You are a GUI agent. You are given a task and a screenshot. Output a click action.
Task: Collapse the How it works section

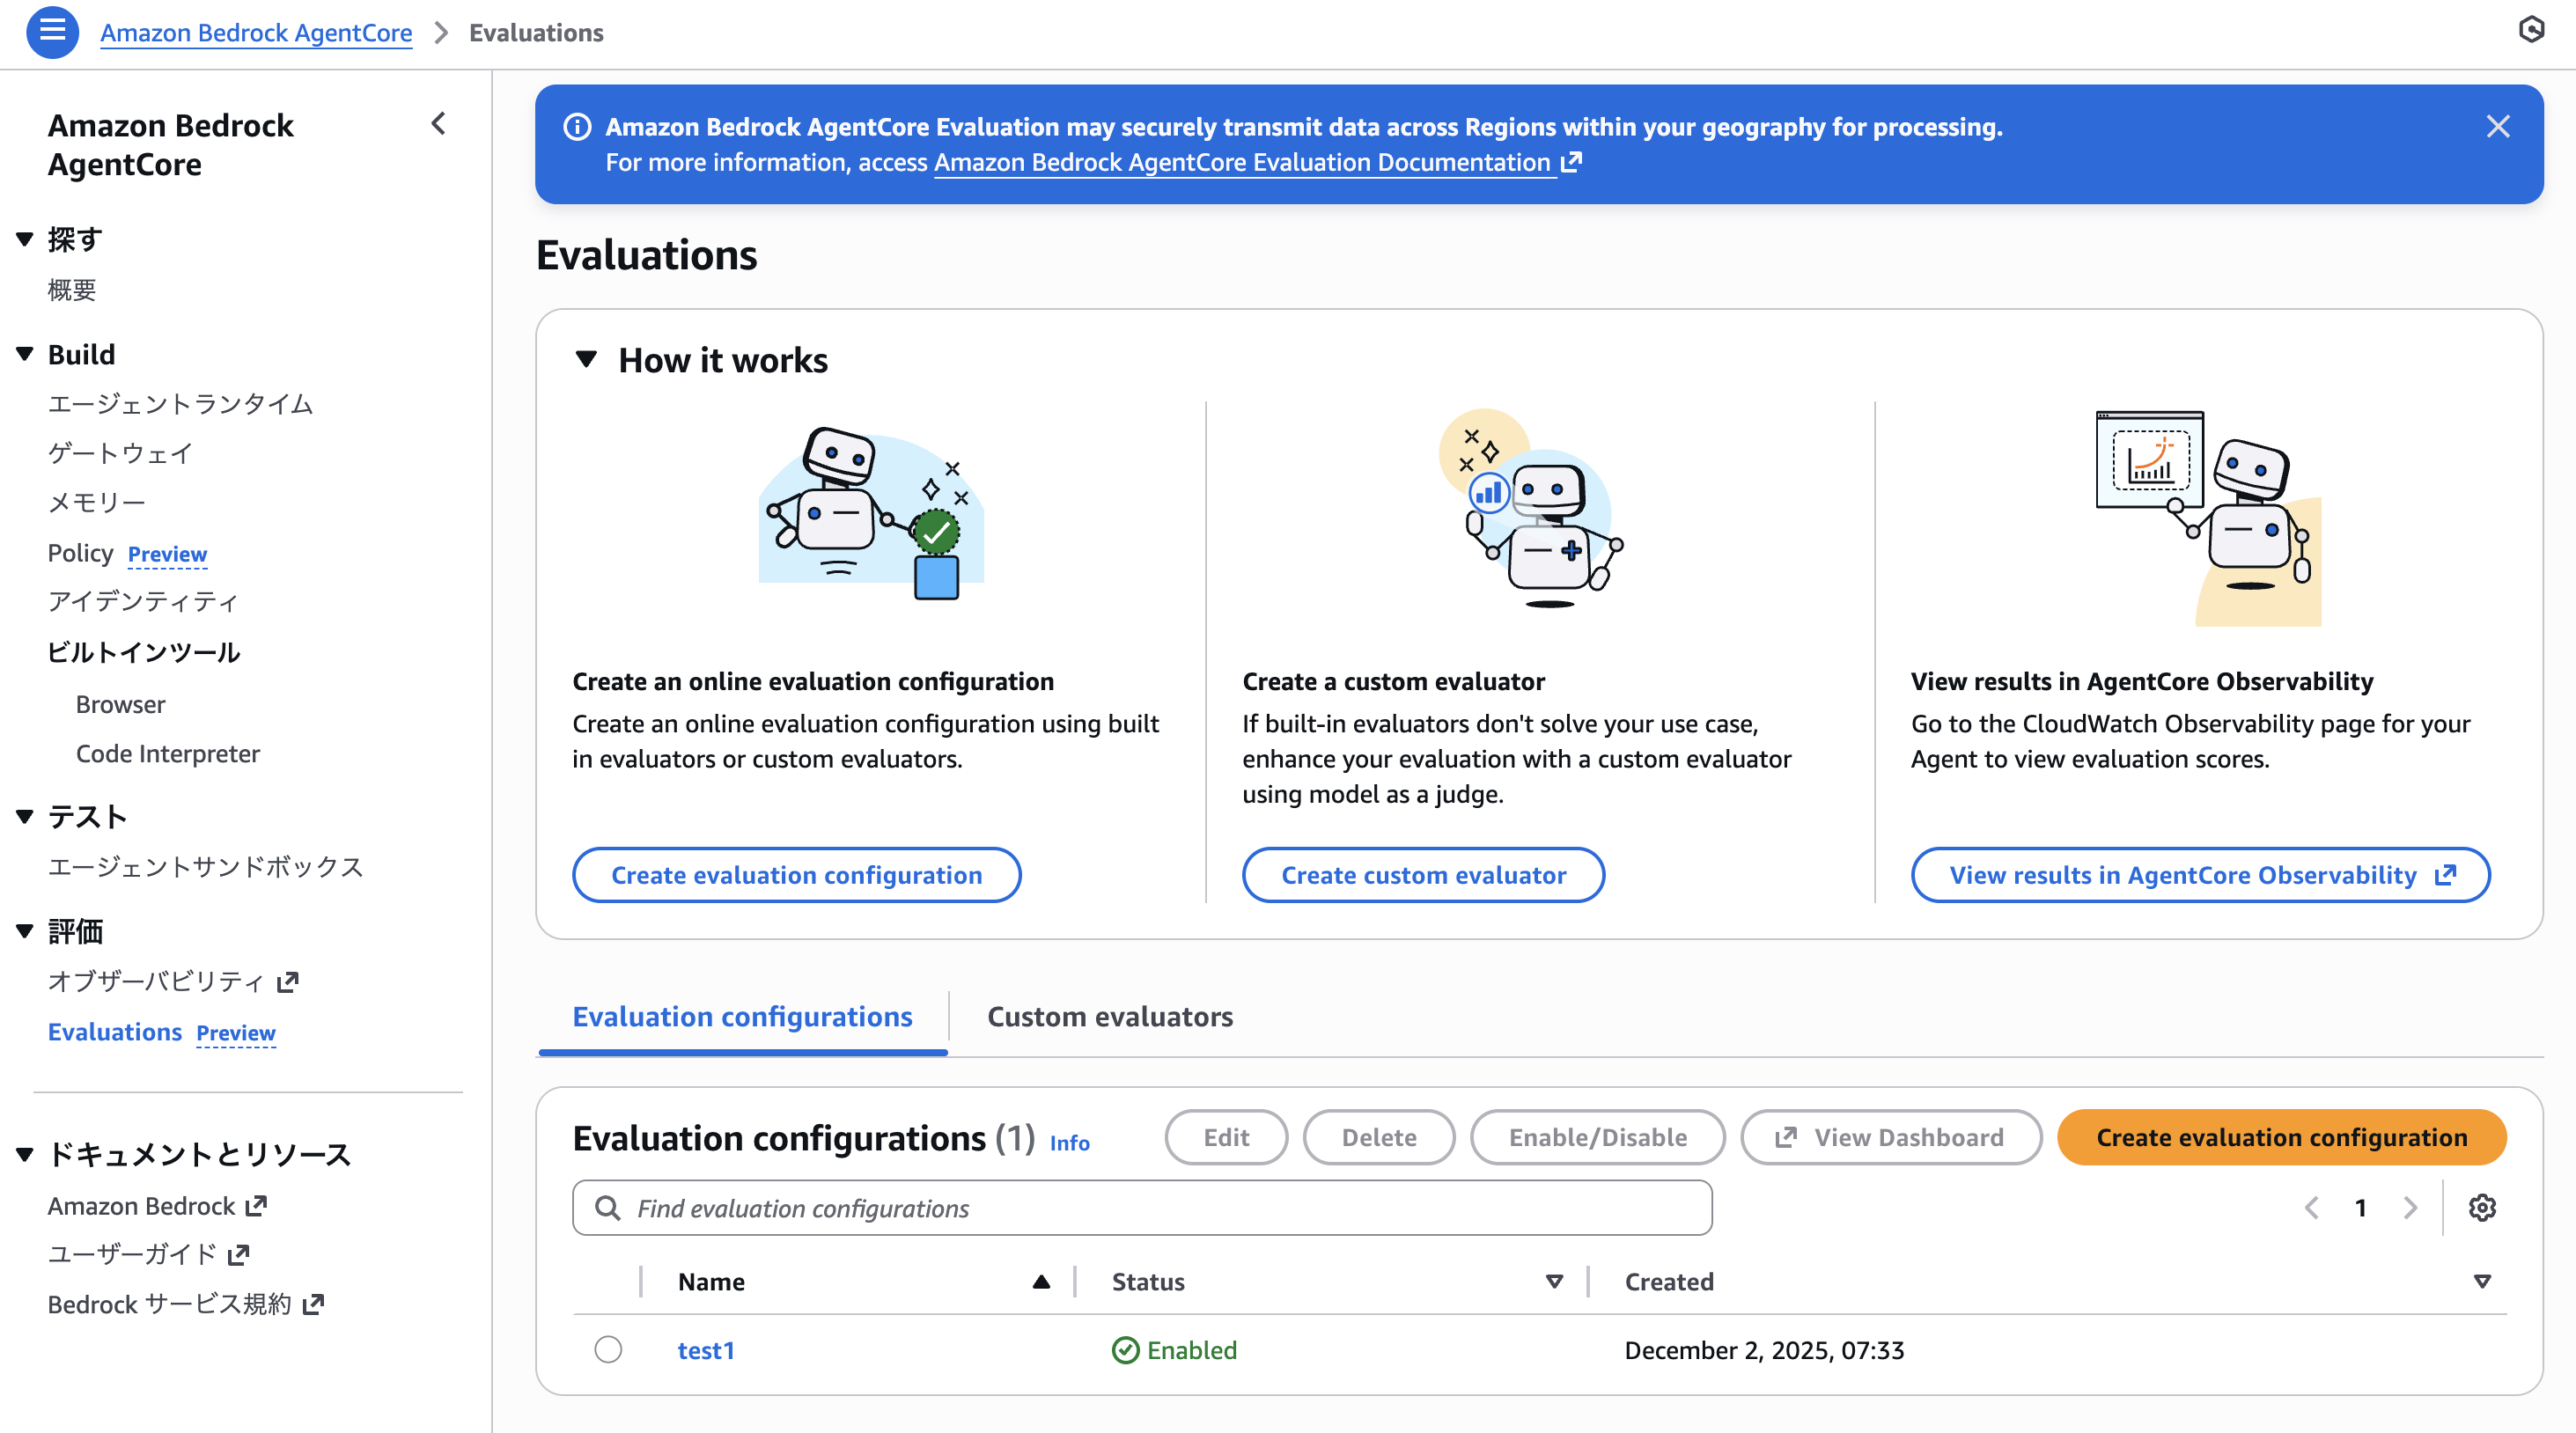(x=587, y=360)
